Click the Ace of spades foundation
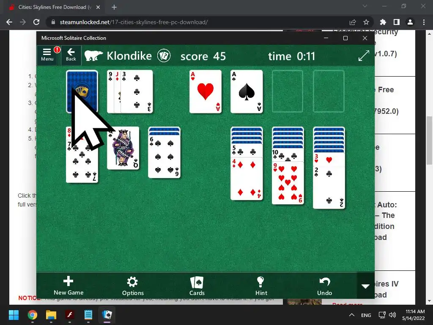Viewport: 433px width, 325px height. 247,91
